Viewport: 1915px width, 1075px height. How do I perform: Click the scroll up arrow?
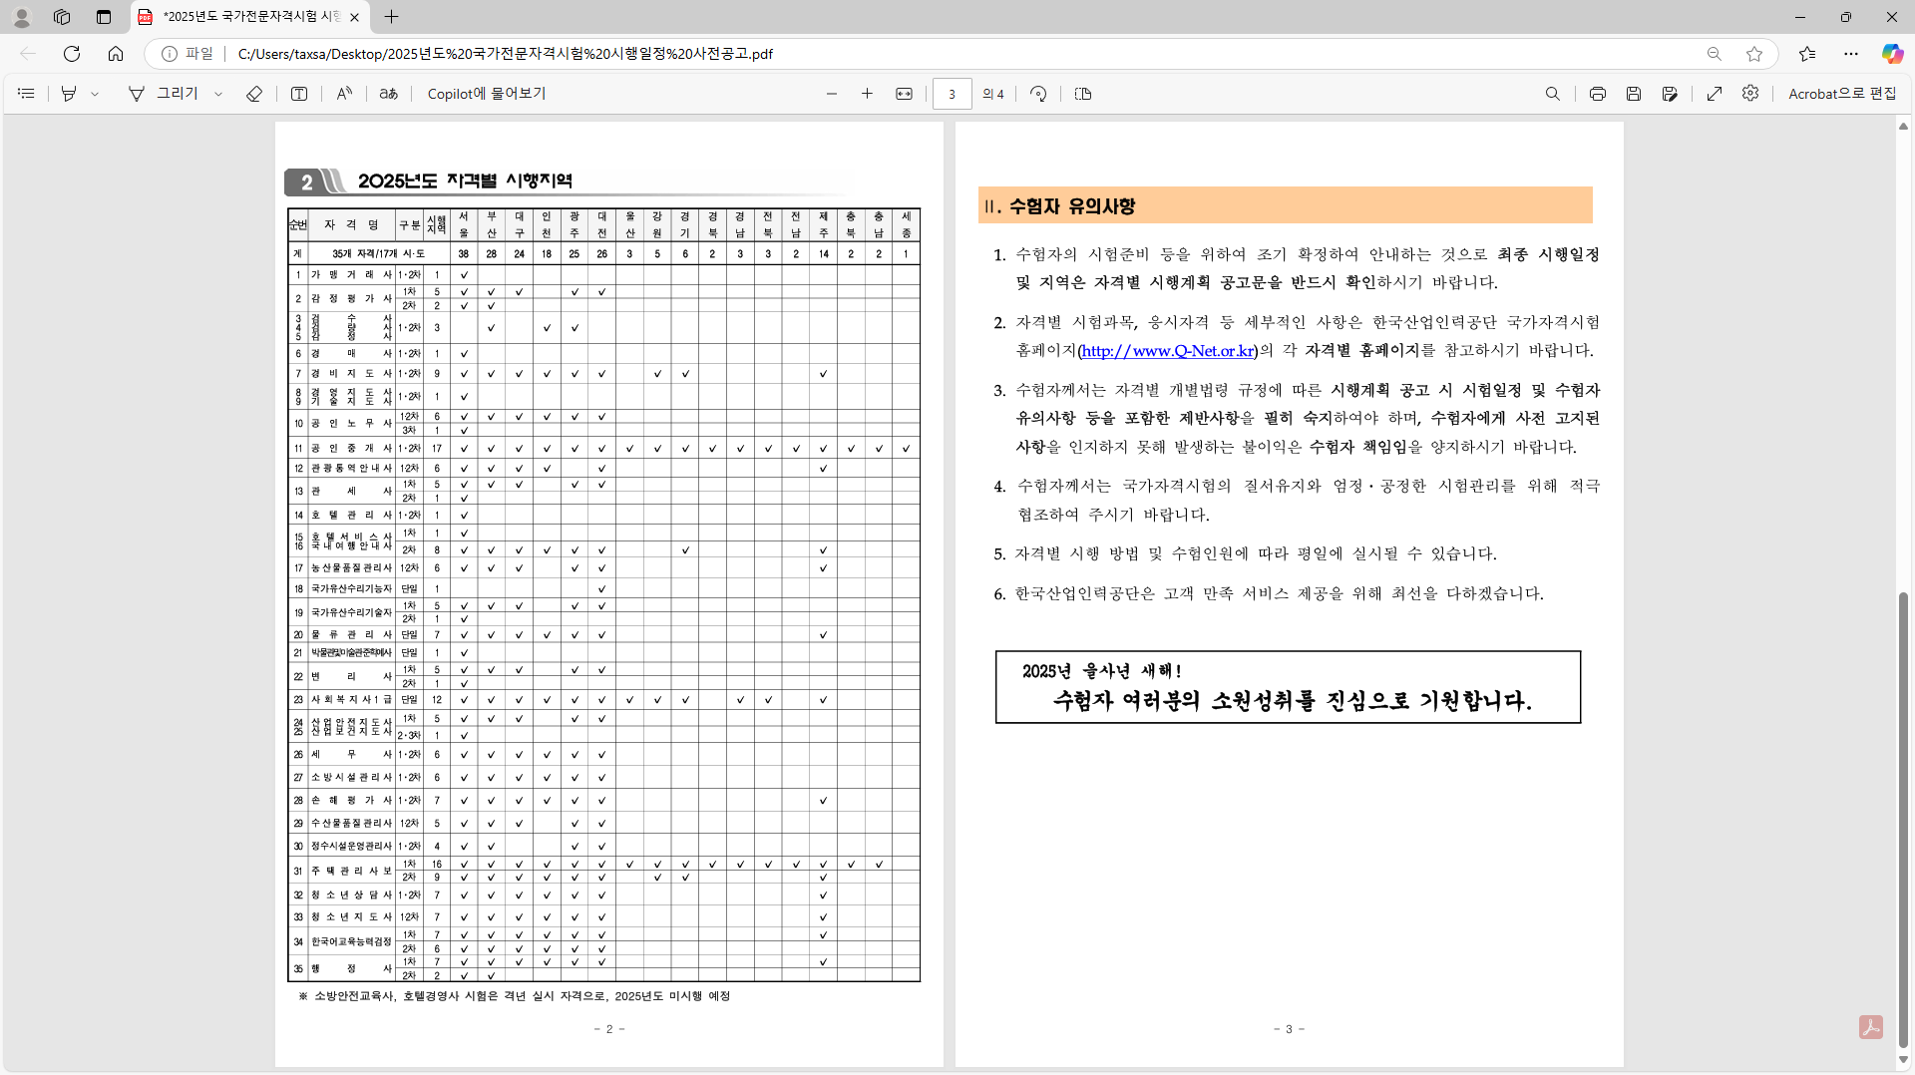tap(1903, 127)
